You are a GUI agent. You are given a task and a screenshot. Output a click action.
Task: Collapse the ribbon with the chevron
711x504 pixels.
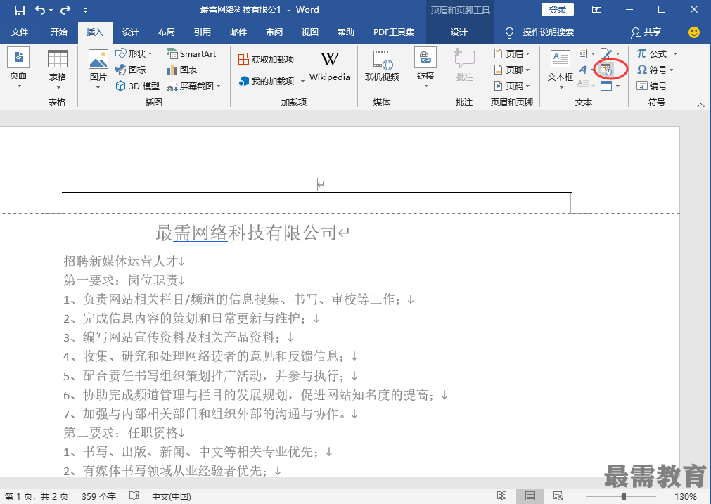point(700,105)
